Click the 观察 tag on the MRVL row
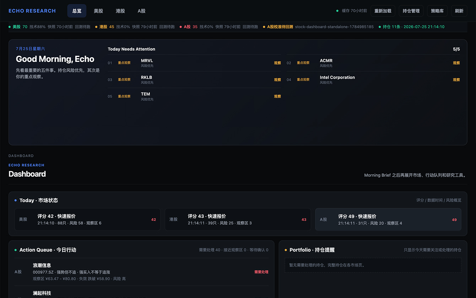The image size is (476, 298). point(277,63)
